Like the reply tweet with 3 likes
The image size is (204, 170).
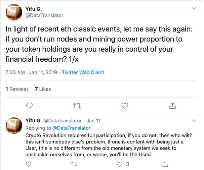[x=119, y=164]
